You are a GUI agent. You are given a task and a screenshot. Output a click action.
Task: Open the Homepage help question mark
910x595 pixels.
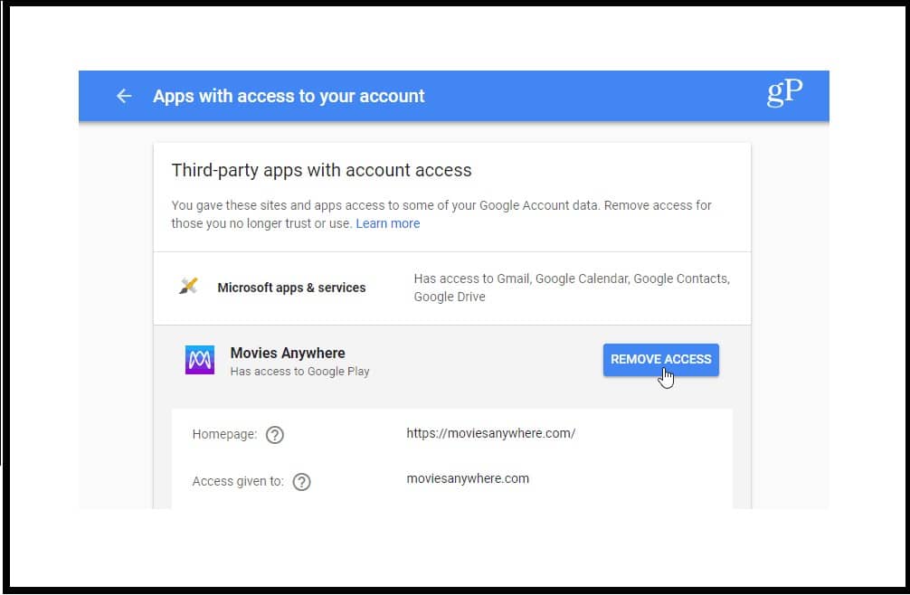(274, 434)
